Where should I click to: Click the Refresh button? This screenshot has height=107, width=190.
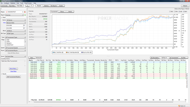pos(185,6)
